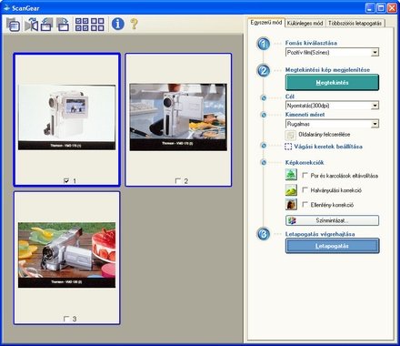400x346 pixels.
Task: Toggle checkbox for frame 1
Action: point(66,181)
